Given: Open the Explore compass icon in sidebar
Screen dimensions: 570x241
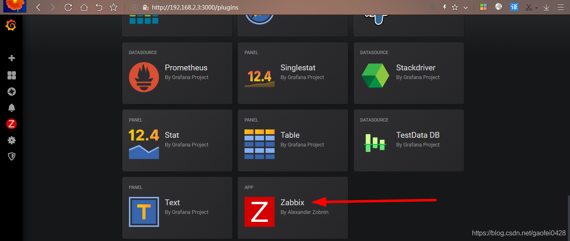Looking at the screenshot, I should (x=12, y=92).
